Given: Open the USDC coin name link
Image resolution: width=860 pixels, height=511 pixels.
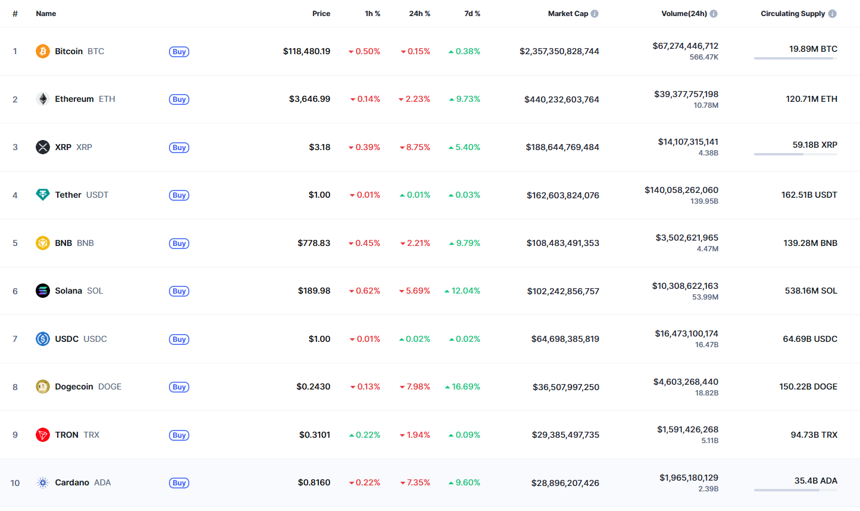Looking at the screenshot, I should 81,339.
